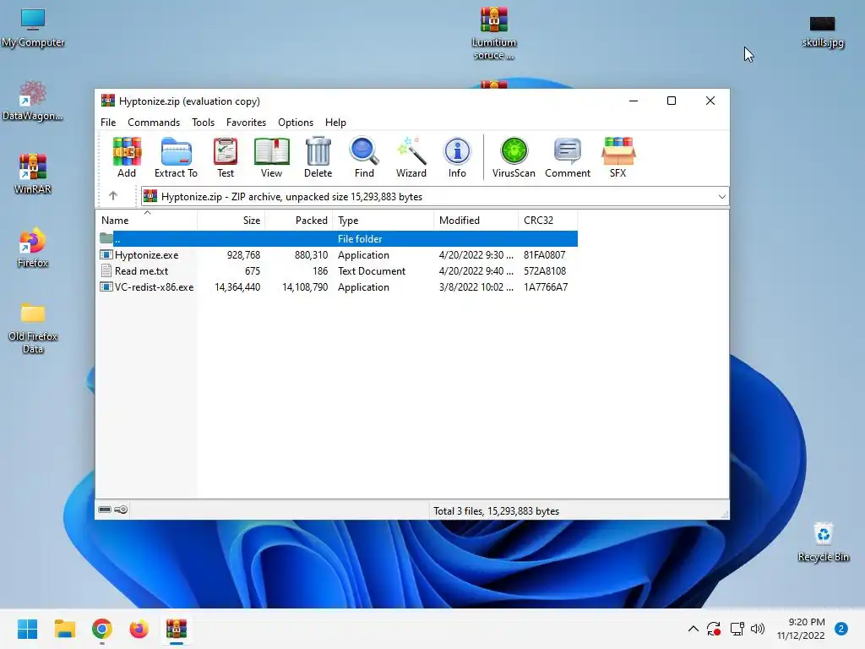Select the Recycle Bin icon
This screenshot has width=865, height=649.
point(823,543)
